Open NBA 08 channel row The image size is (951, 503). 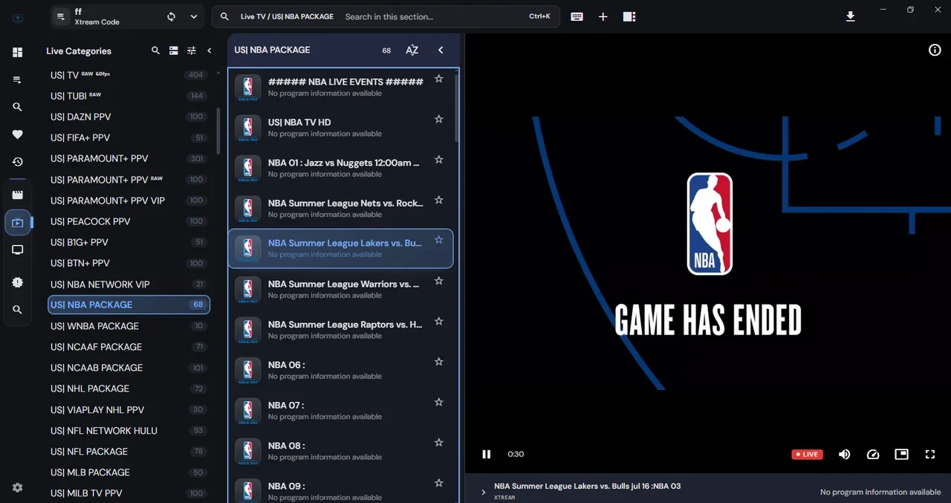(340, 451)
